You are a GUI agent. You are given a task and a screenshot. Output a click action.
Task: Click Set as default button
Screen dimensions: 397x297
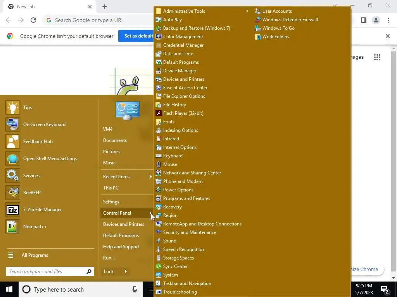(x=136, y=36)
